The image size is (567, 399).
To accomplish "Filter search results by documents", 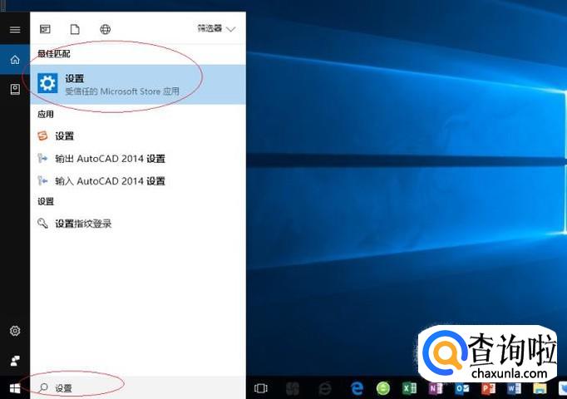I will [x=75, y=29].
